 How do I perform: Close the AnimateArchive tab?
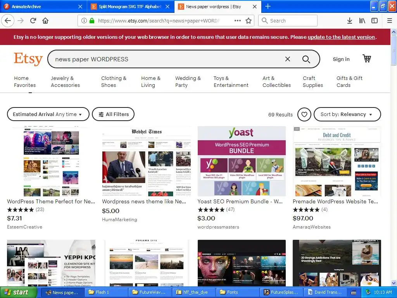pos(80,7)
